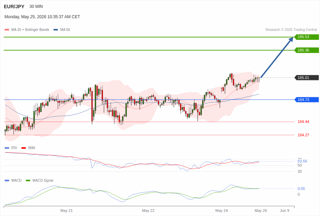Open the Research Trading Central copyright link
This screenshot has width=320, height=216.
click(291, 30)
